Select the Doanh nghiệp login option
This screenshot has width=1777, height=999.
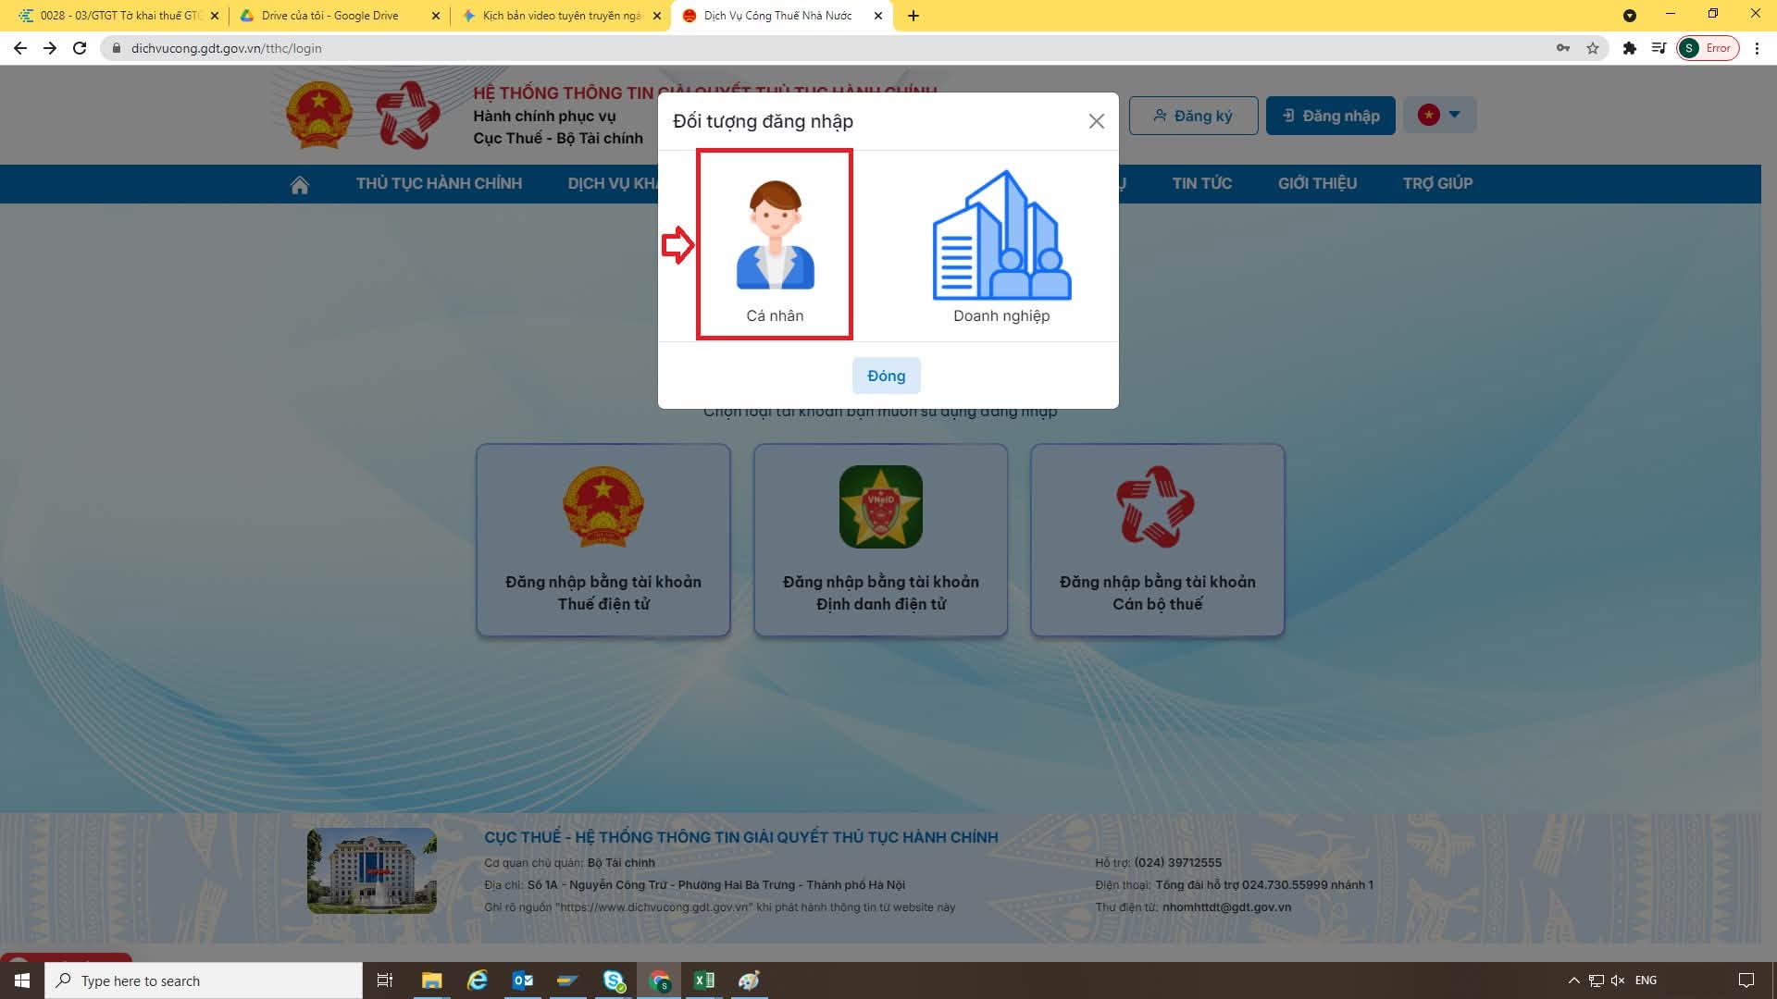click(1001, 247)
